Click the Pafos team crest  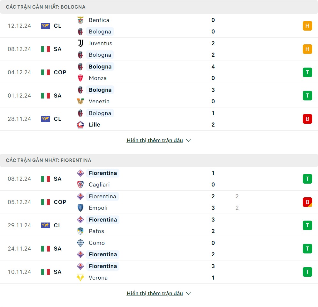click(80, 231)
